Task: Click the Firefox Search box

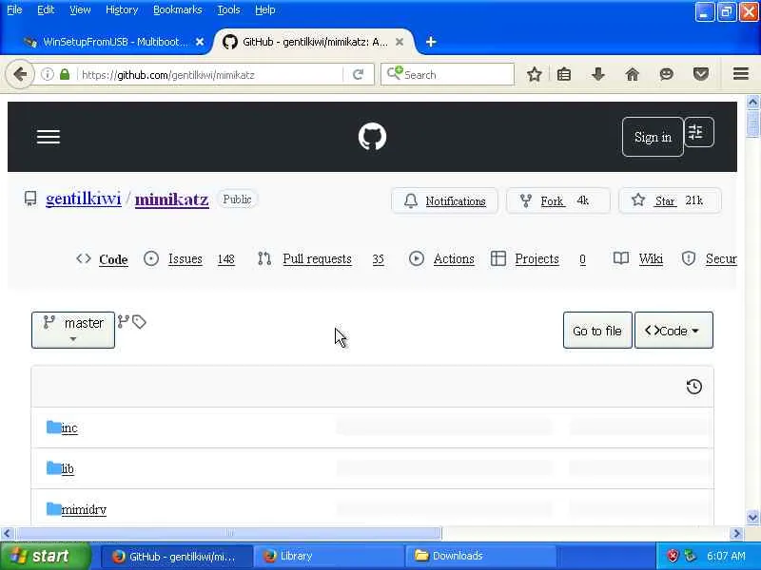Action: (447, 75)
